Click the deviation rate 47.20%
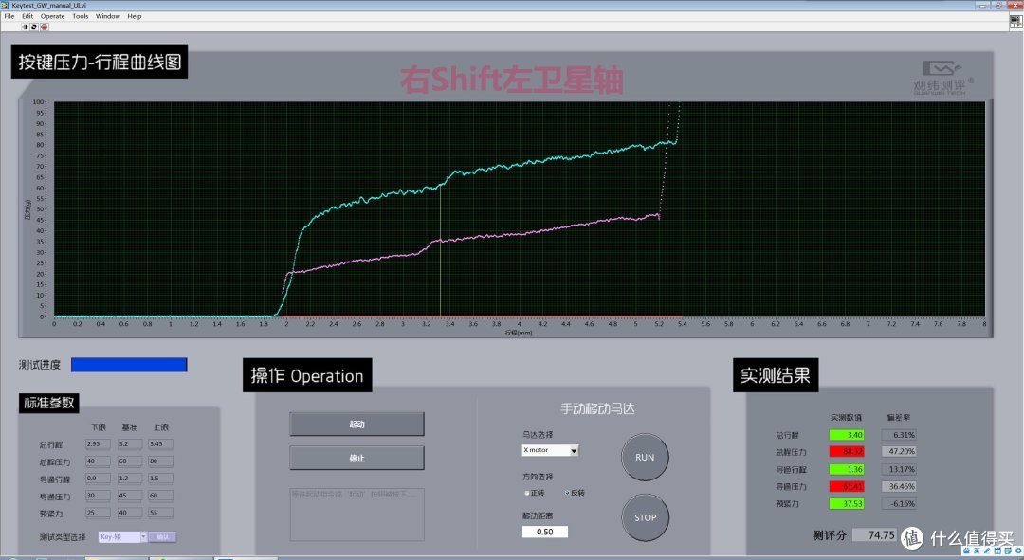The image size is (1024, 560). click(x=899, y=452)
